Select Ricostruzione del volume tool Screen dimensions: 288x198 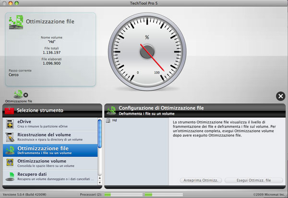50,137
